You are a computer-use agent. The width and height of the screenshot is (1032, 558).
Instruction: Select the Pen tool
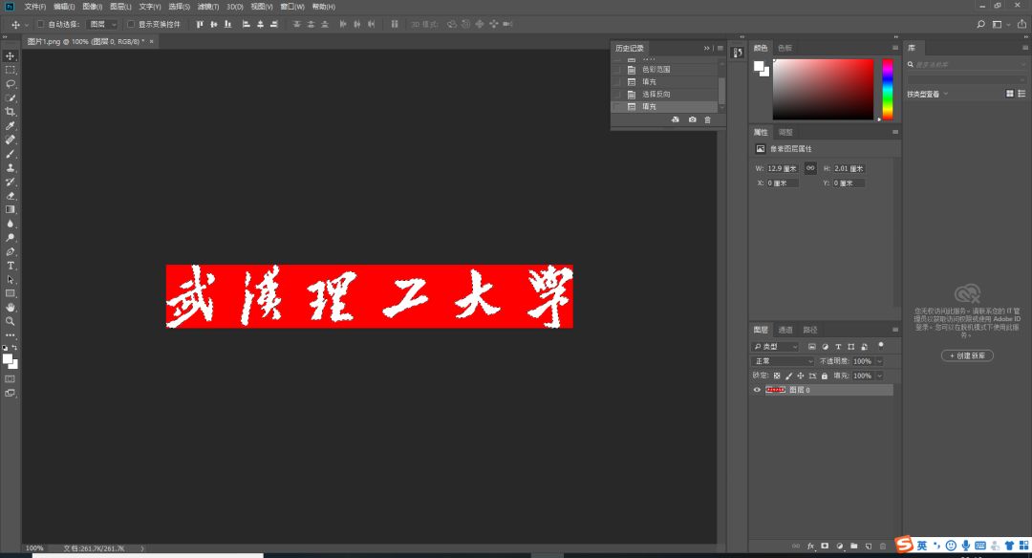[10, 251]
